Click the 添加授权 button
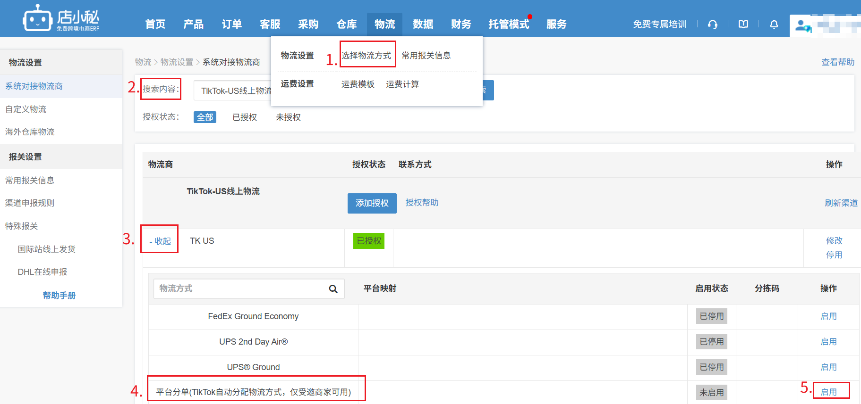861x404 pixels. click(x=372, y=203)
